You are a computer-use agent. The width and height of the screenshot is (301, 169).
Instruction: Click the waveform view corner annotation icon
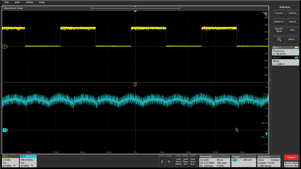(x=265, y=14)
